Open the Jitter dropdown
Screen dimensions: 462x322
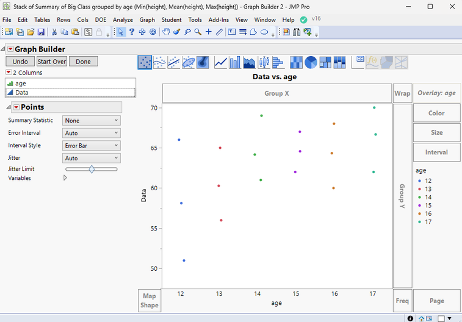92,158
